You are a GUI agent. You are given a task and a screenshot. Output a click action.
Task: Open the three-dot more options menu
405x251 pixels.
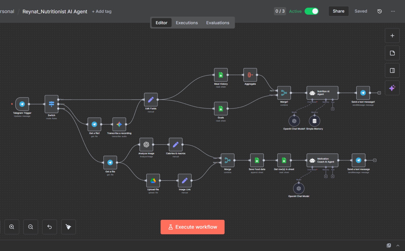tap(393, 11)
